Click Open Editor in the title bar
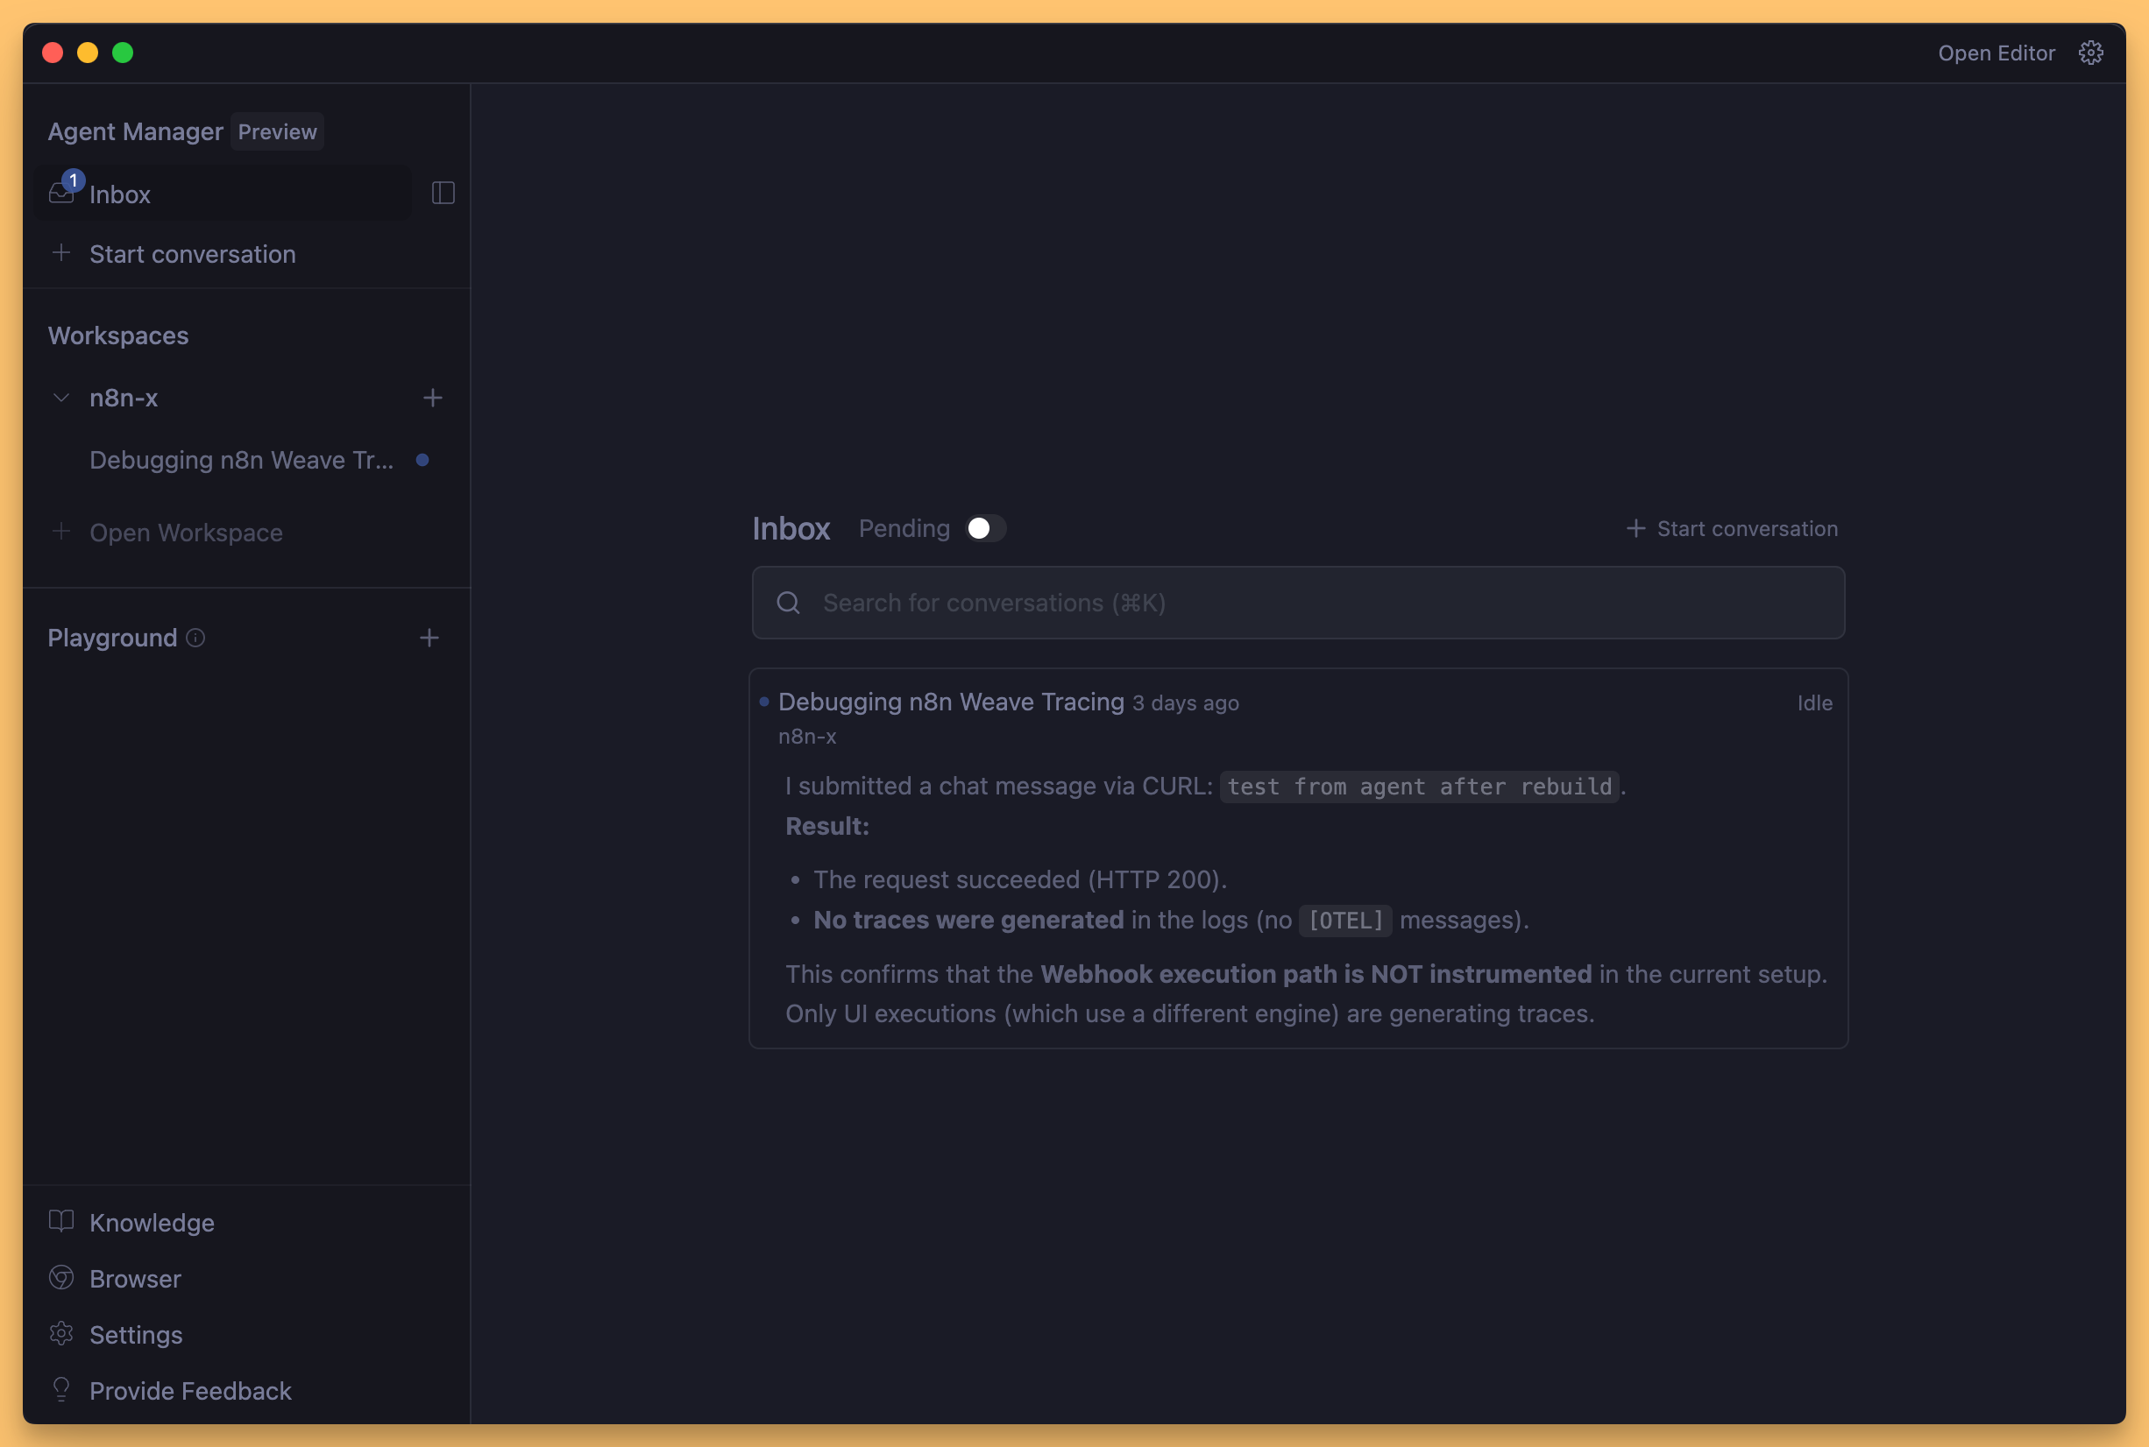Viewport: 2149px width, 1447px height. 1996,53
